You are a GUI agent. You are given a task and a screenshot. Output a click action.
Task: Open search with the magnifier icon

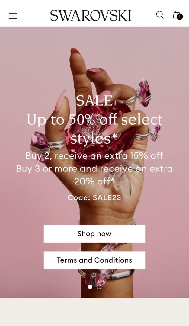[x=160, y=15]
